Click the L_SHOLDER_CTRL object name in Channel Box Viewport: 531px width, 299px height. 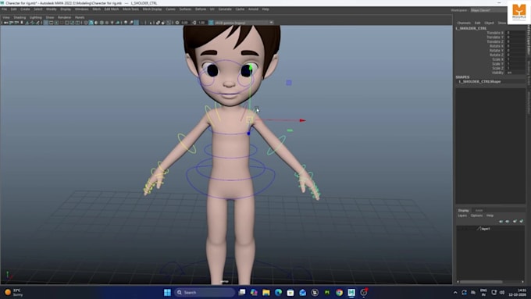pos(471,28)
